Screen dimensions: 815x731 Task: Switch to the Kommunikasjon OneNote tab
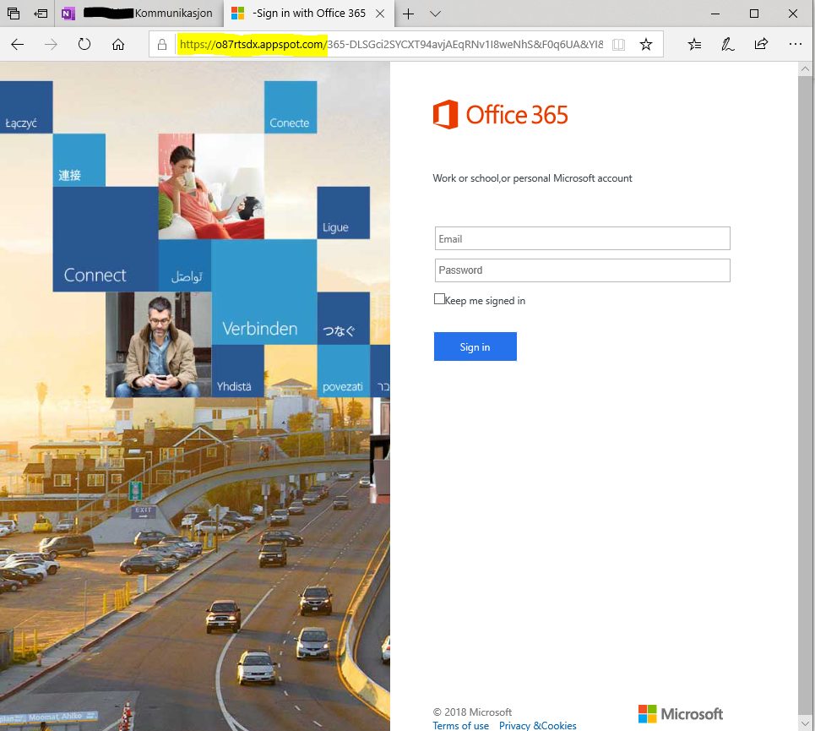[x=139, y=14]
